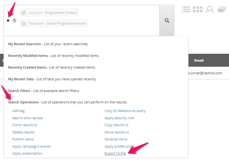Click Copy to datasource query
Viewport: 229px width, 166px height.
point(125,111)
